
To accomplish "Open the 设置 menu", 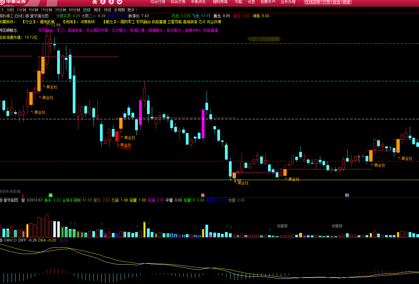I will coord(251,2).
